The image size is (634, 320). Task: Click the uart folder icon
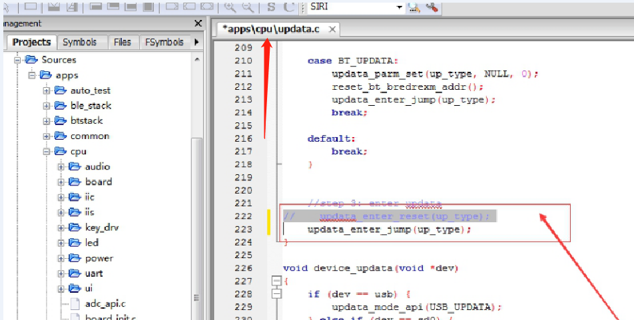click(x=75, y=273)
